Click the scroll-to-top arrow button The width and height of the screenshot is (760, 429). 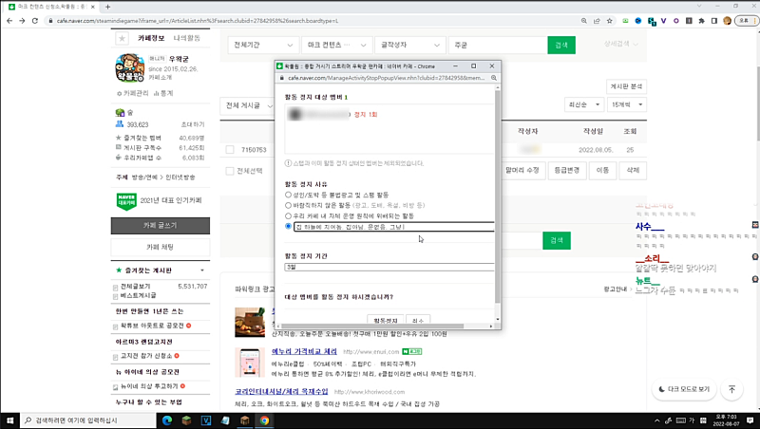(x=731, y=389)
